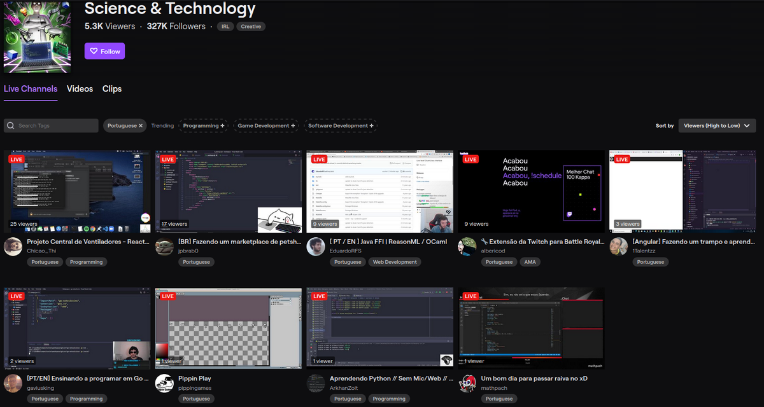Click the Chicao_Thi channel name
Image resolution: width=764 pixels, height=407 pixels.
[x=42, y=251]
